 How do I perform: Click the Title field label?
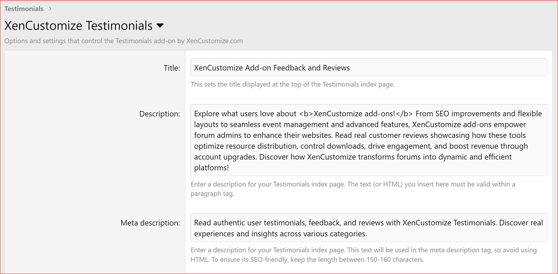pos(171,68)
